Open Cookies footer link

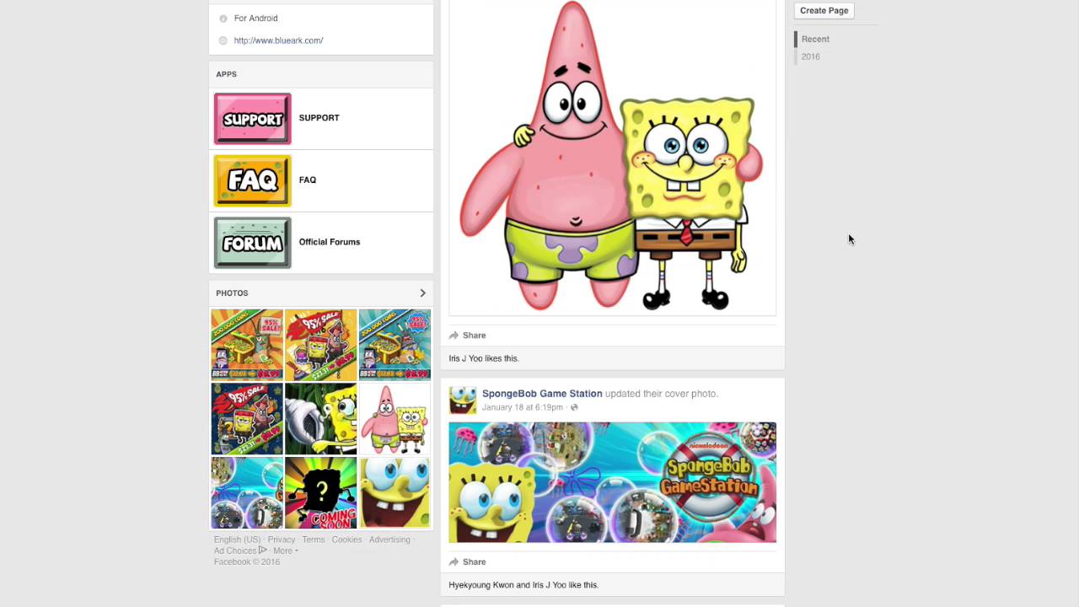click(346, 540)
